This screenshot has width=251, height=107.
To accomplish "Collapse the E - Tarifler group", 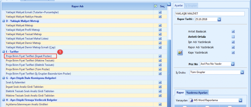I will point(3,52).
